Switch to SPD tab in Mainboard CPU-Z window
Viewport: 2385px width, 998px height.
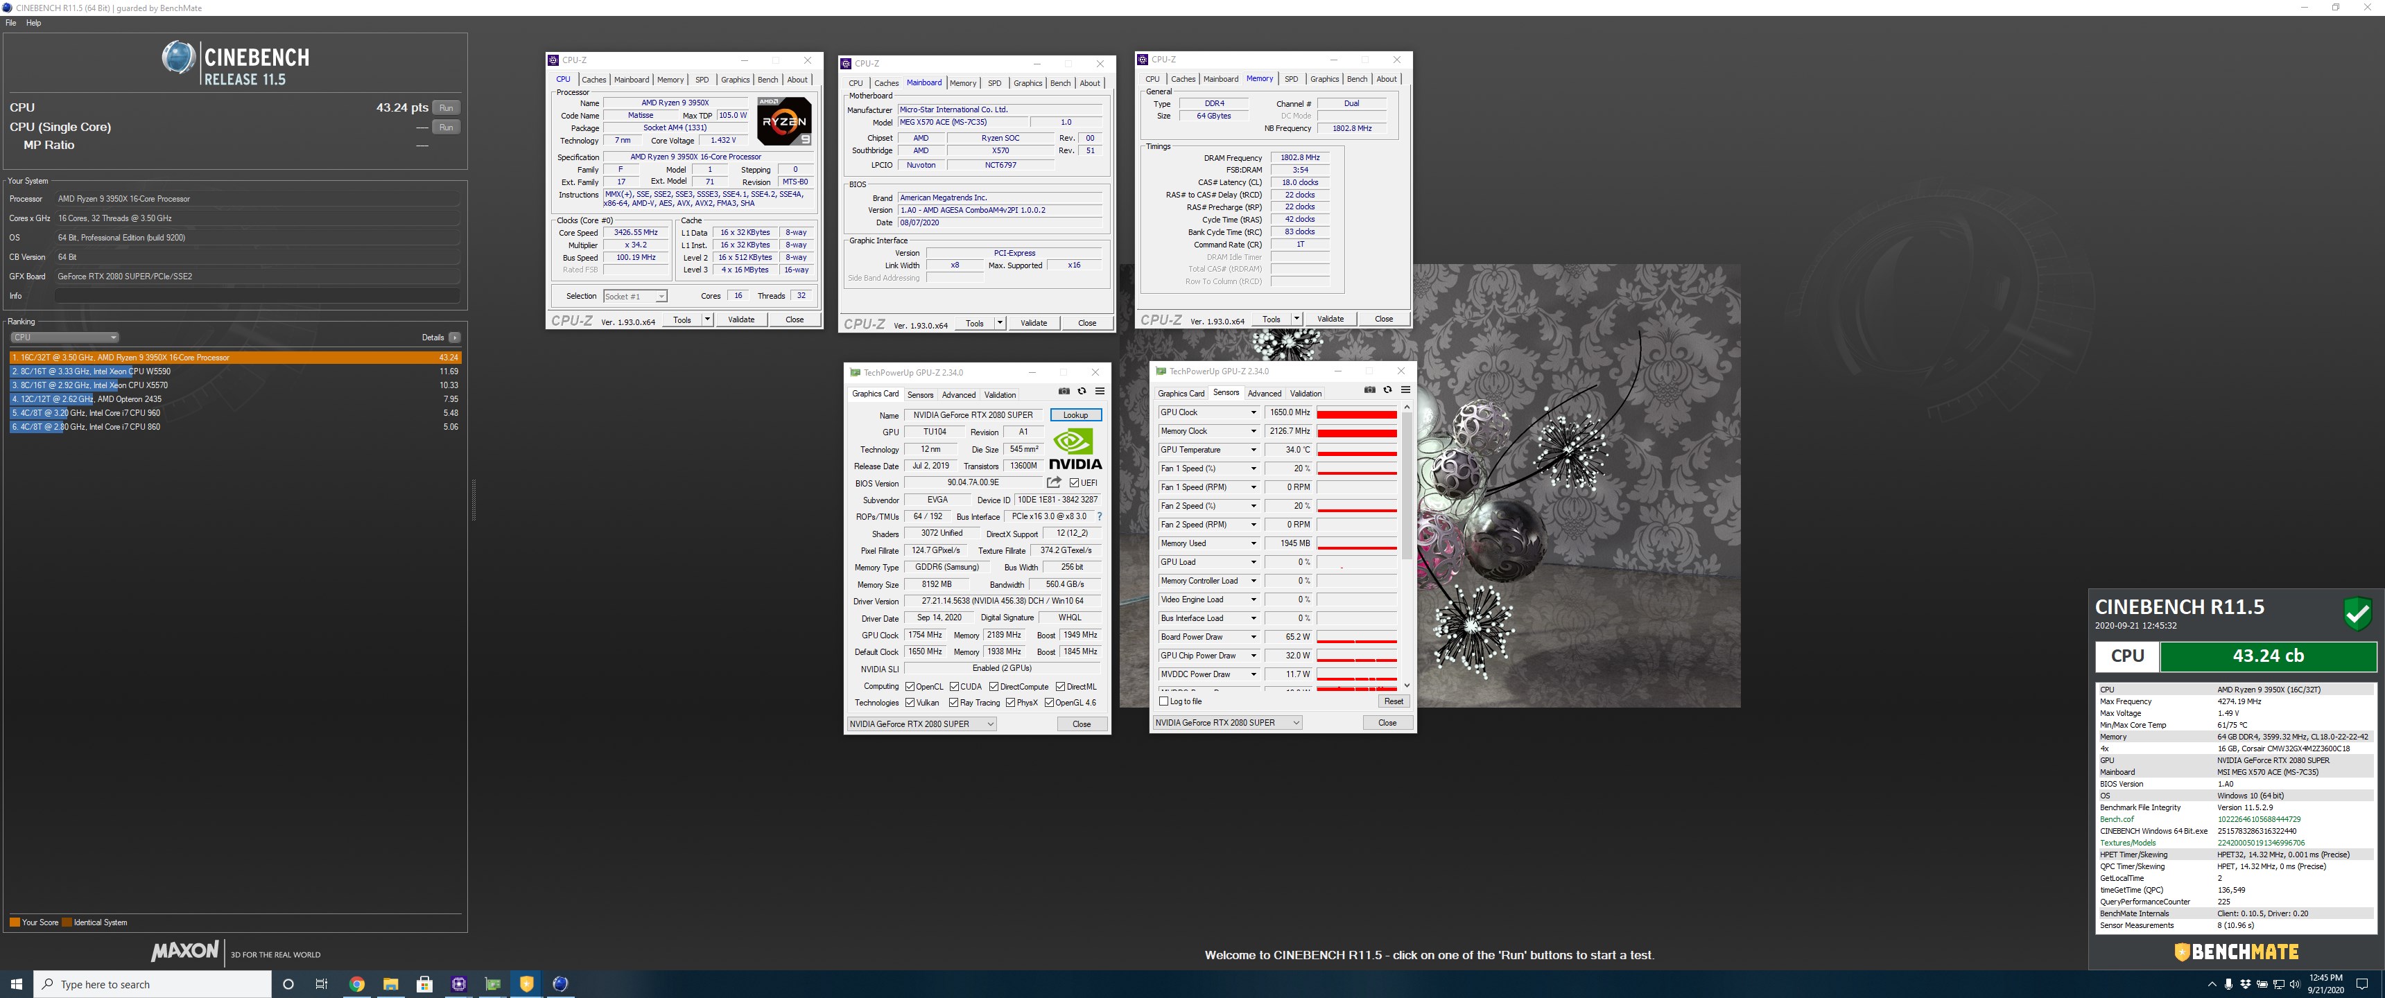[994, 83]
